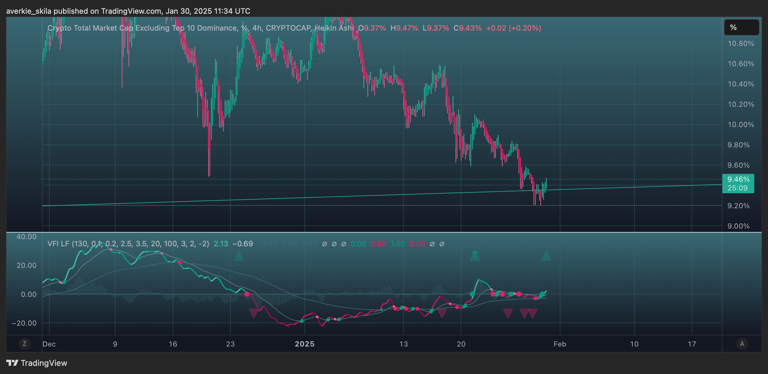
Task: Click the open value O9.37%
Action: (372, 28)
